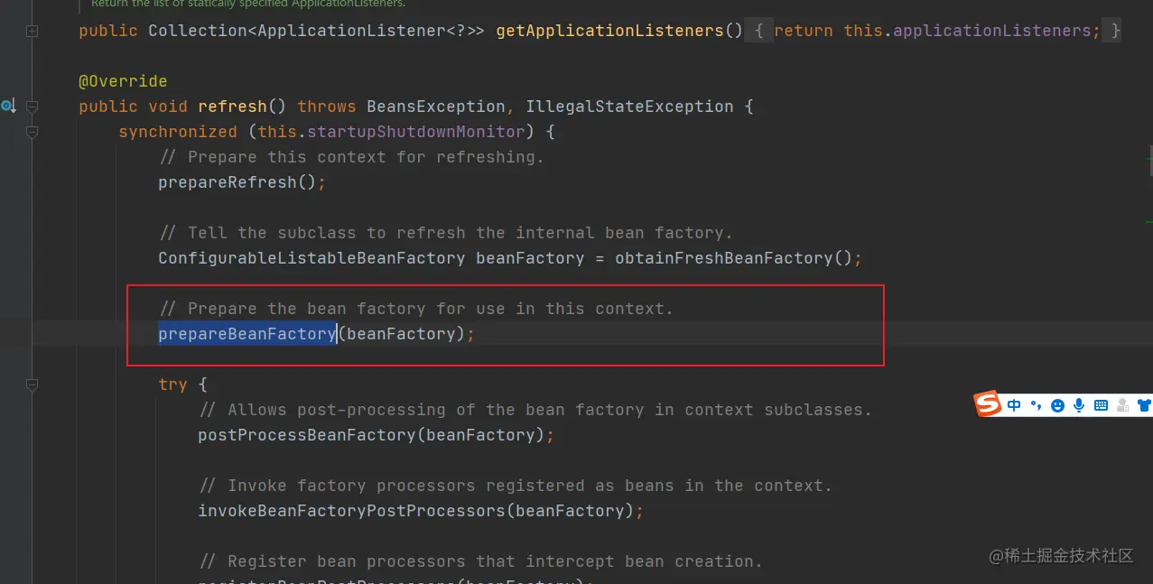Click the 'postProcessBeanFactory(beanFactory);' call
Image resolution: width=1153 pixels, height=584 pixels.
point(377,435)
